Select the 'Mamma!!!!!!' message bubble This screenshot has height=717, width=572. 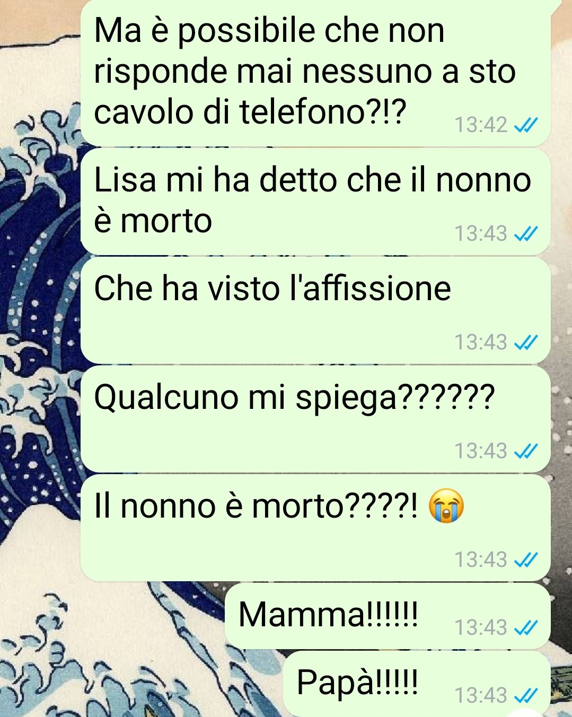point(388,616)
